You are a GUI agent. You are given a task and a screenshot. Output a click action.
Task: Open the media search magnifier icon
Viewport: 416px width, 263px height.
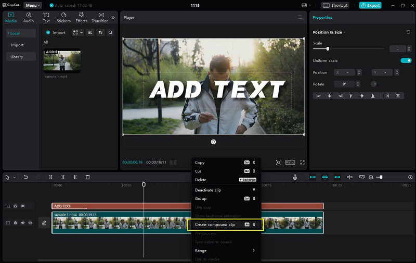coord(110,32)
